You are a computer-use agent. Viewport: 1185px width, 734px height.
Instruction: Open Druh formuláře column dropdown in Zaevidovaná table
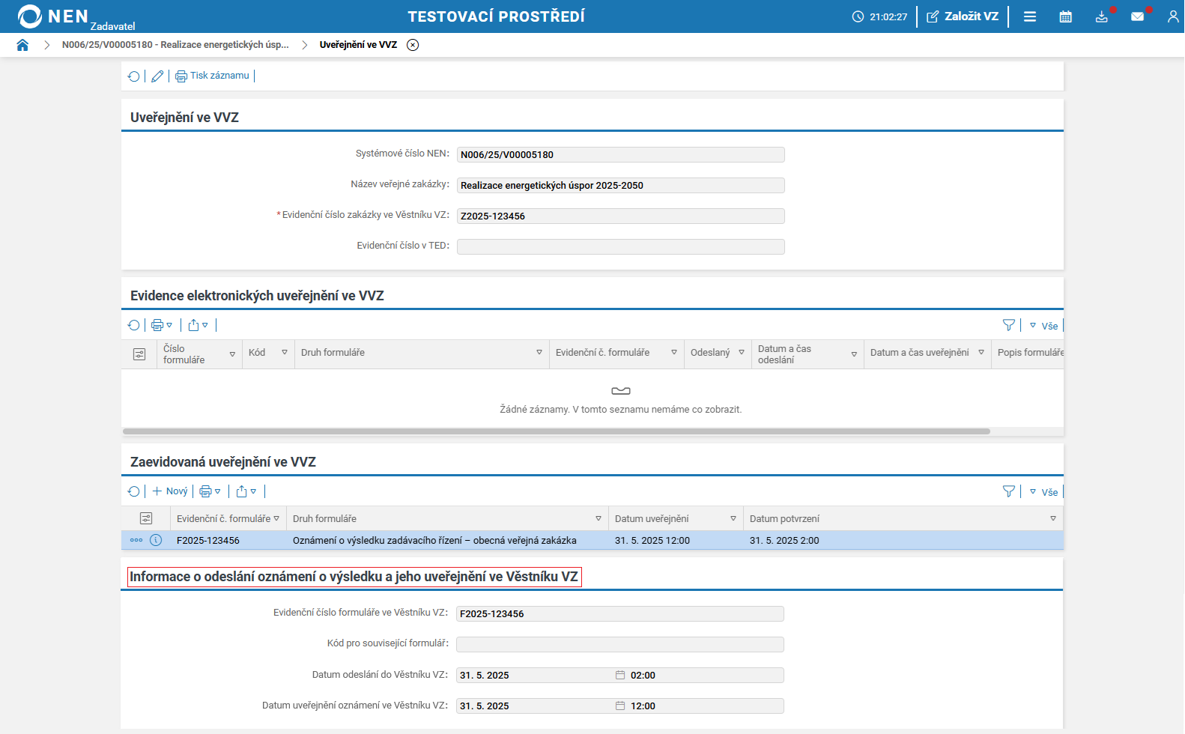pos(598,518)
